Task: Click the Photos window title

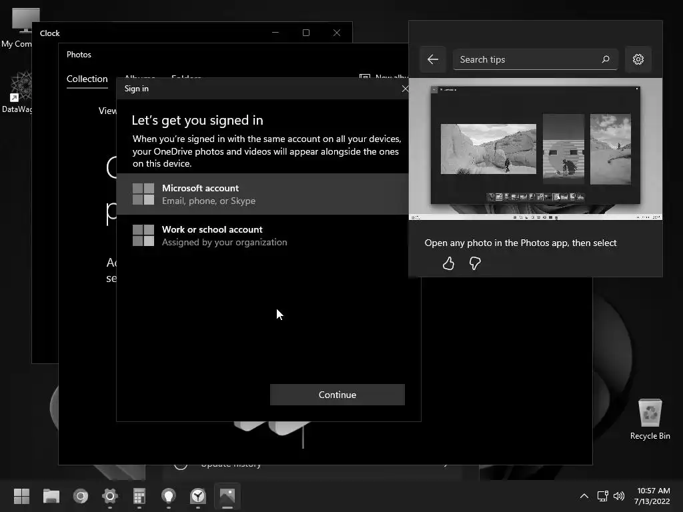Action: [79, 55]
